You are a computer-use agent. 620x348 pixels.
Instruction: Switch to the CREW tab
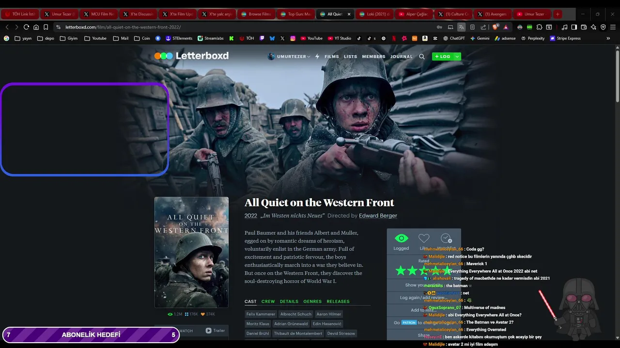pos(268,302)
